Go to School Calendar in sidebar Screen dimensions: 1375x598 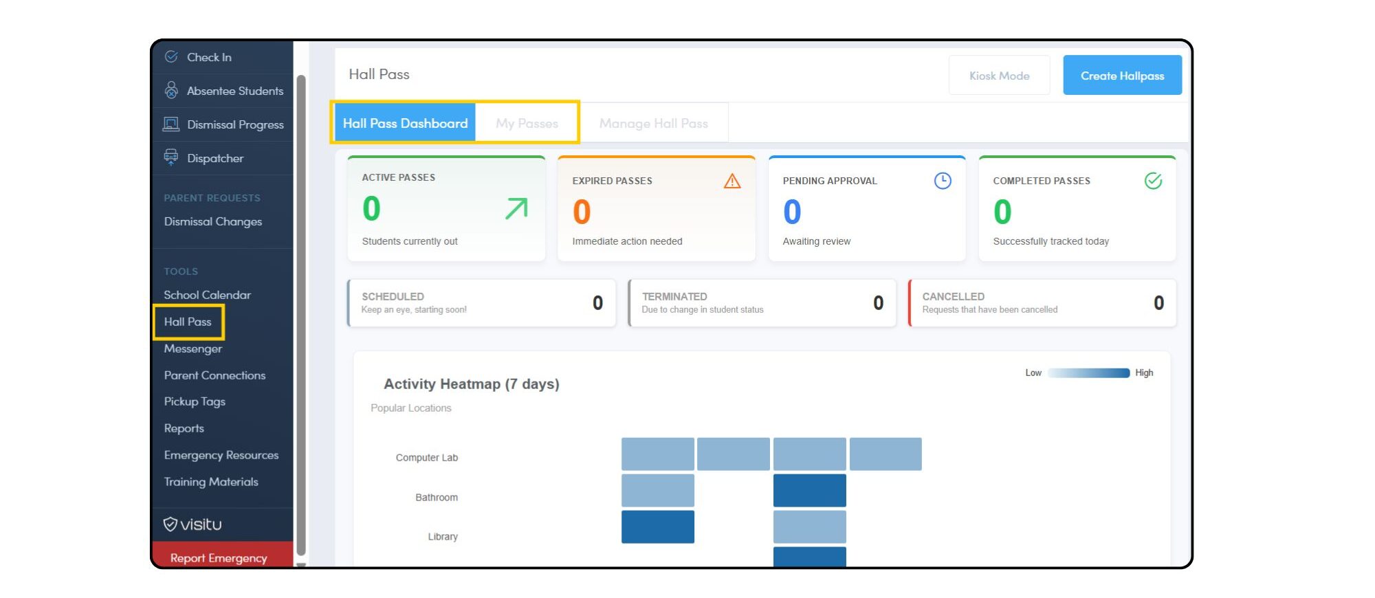(207, 295)
